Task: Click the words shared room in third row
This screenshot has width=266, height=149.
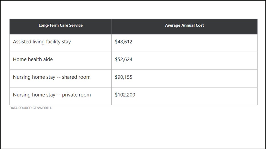Action: pos(76,77)
